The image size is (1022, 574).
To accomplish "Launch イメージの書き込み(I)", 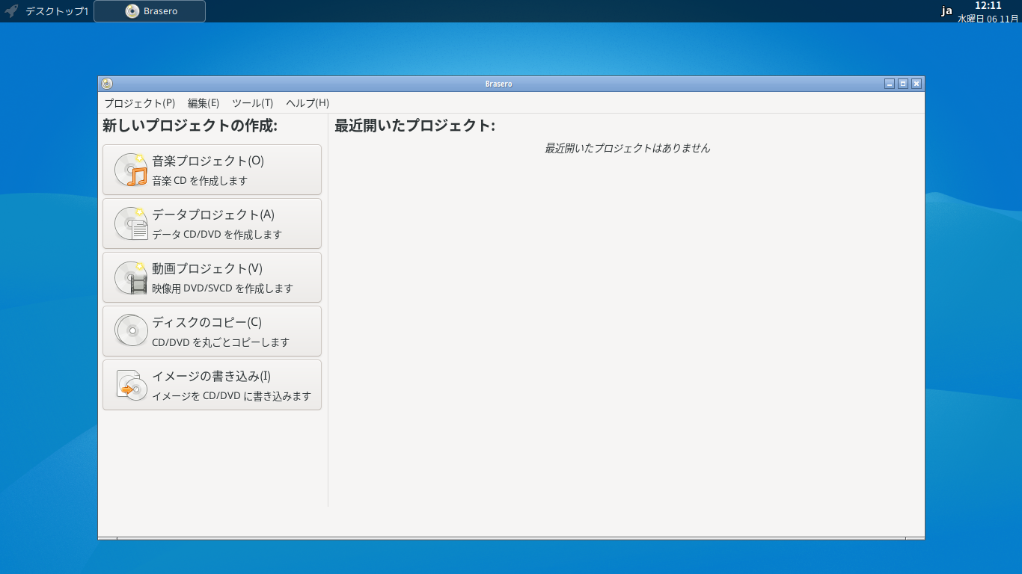I will point(212,385).
